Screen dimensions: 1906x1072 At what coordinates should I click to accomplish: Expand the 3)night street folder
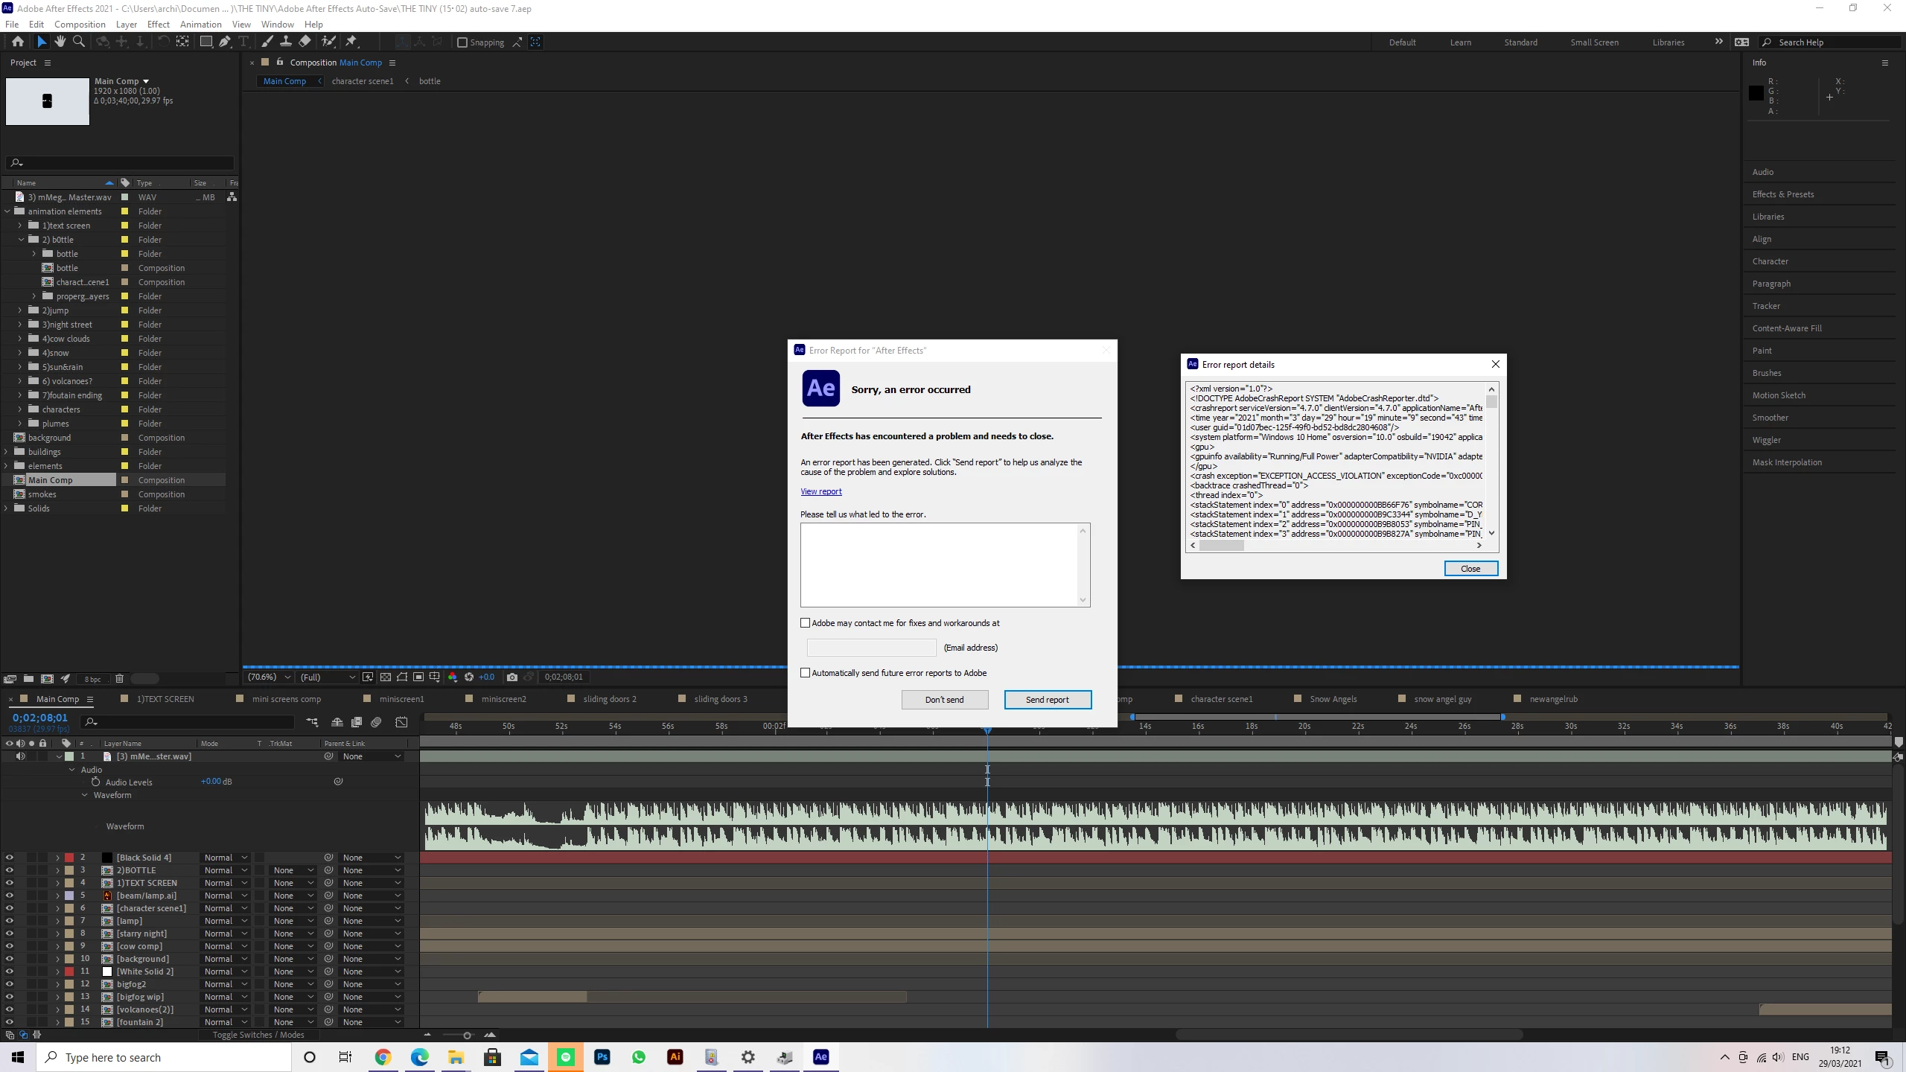pos(20,325)
